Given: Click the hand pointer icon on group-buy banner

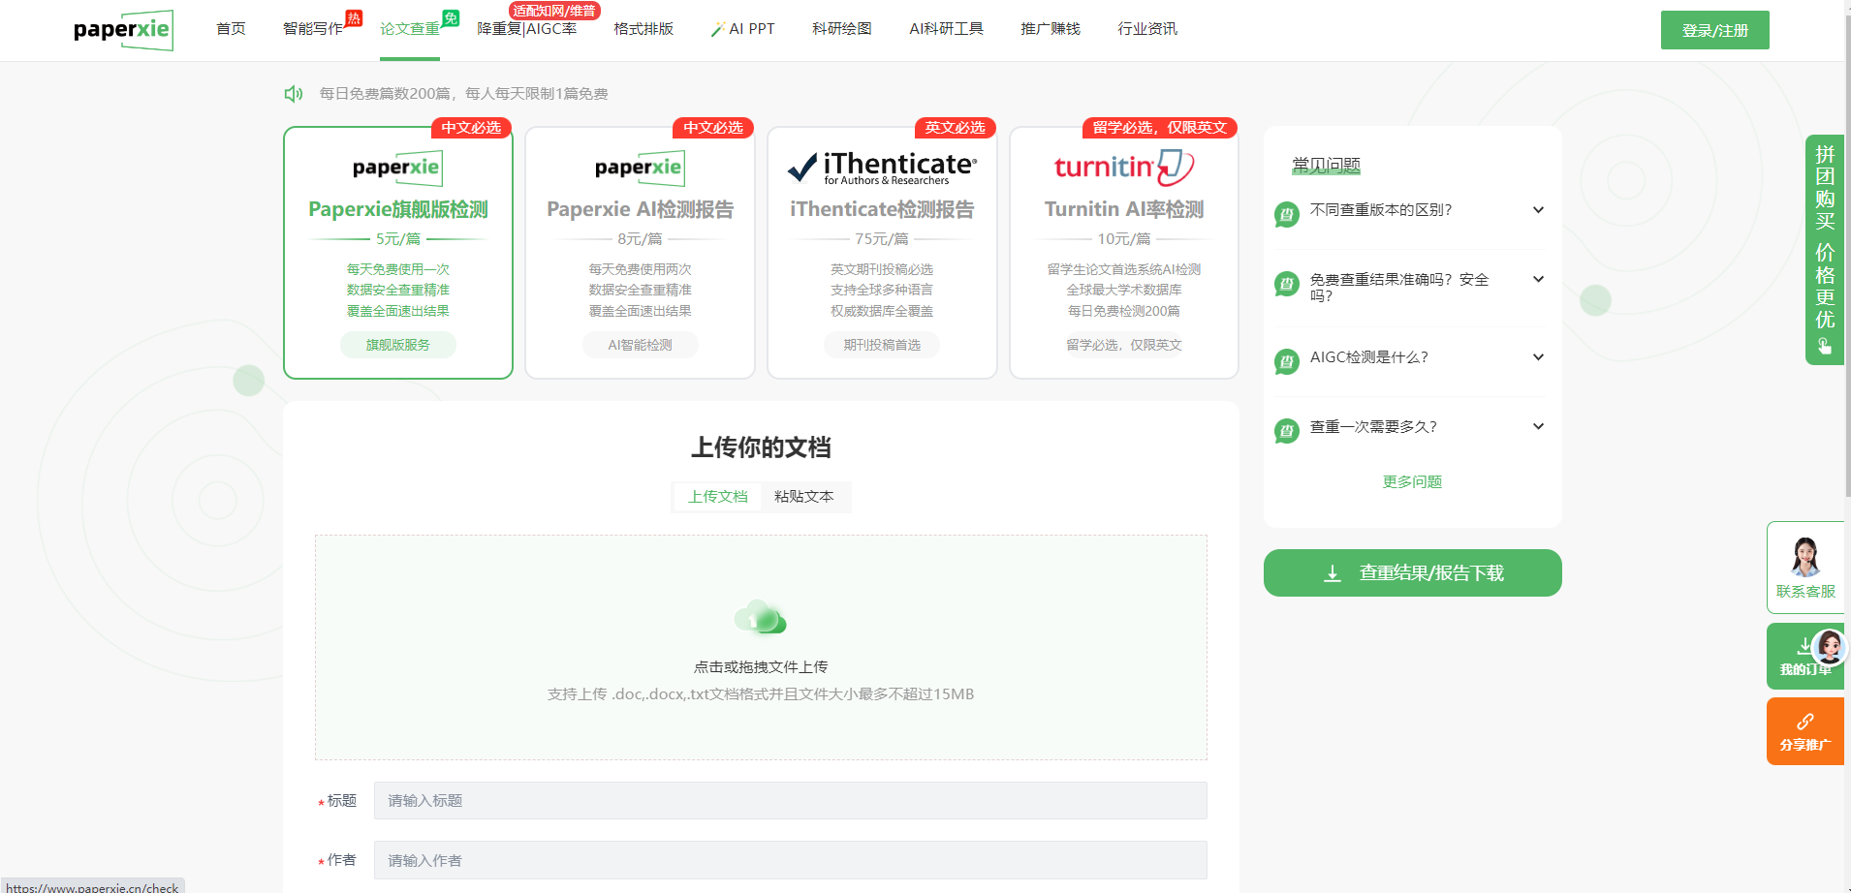Looking at the screenshot, I should (1825, 346).
